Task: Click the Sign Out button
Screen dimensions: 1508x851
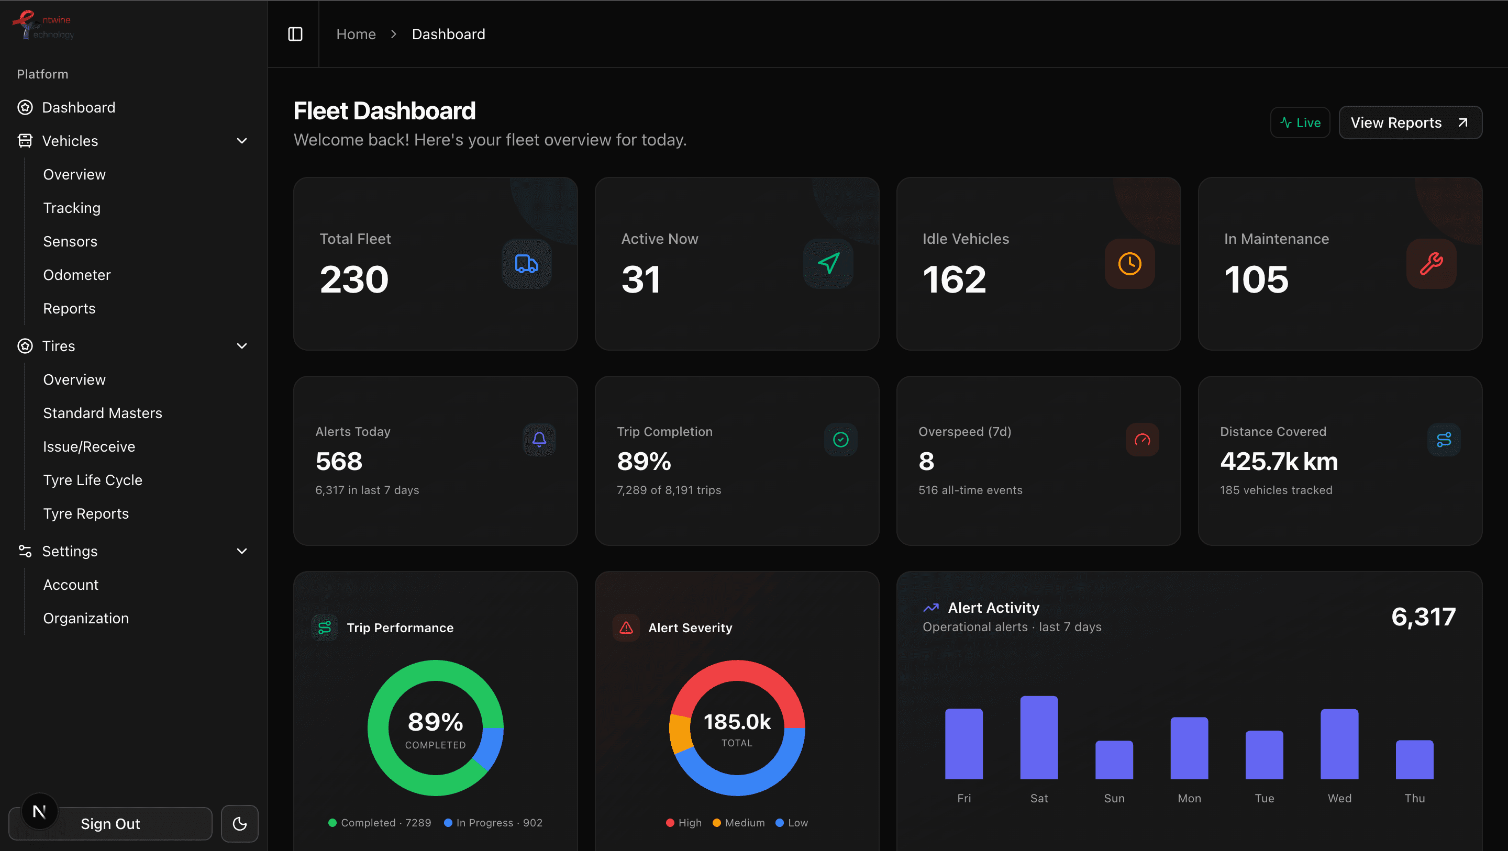Action: point(110,823)
